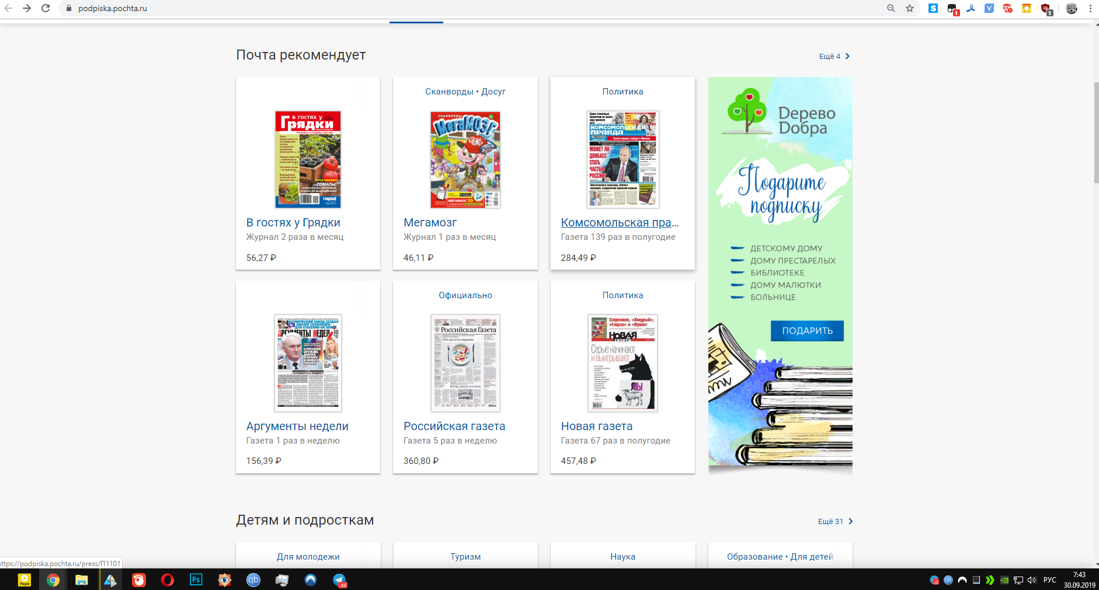The height and width of the screenshot is (590, 1099).
Task: Click Комсомольская правда cover image
Action: (622, 159)
